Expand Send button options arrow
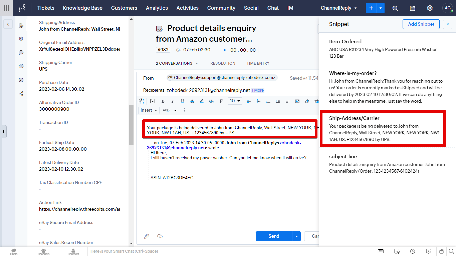The width and height of the screenshot is (456, 256). pyautogui.click(x=296, y=236)
